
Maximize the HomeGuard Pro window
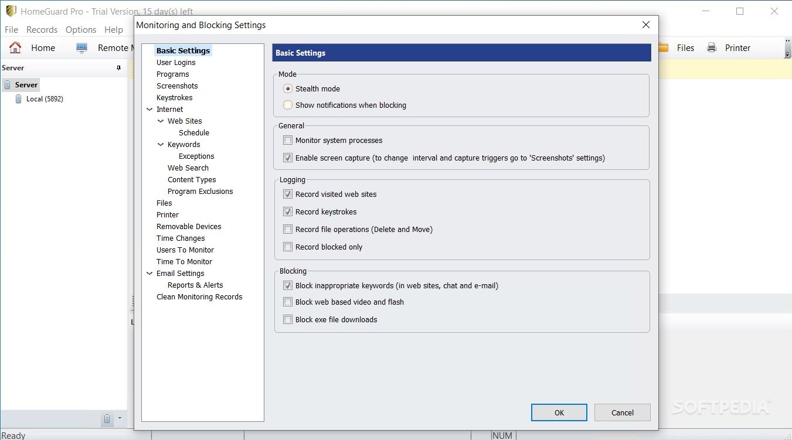point(740,11)
